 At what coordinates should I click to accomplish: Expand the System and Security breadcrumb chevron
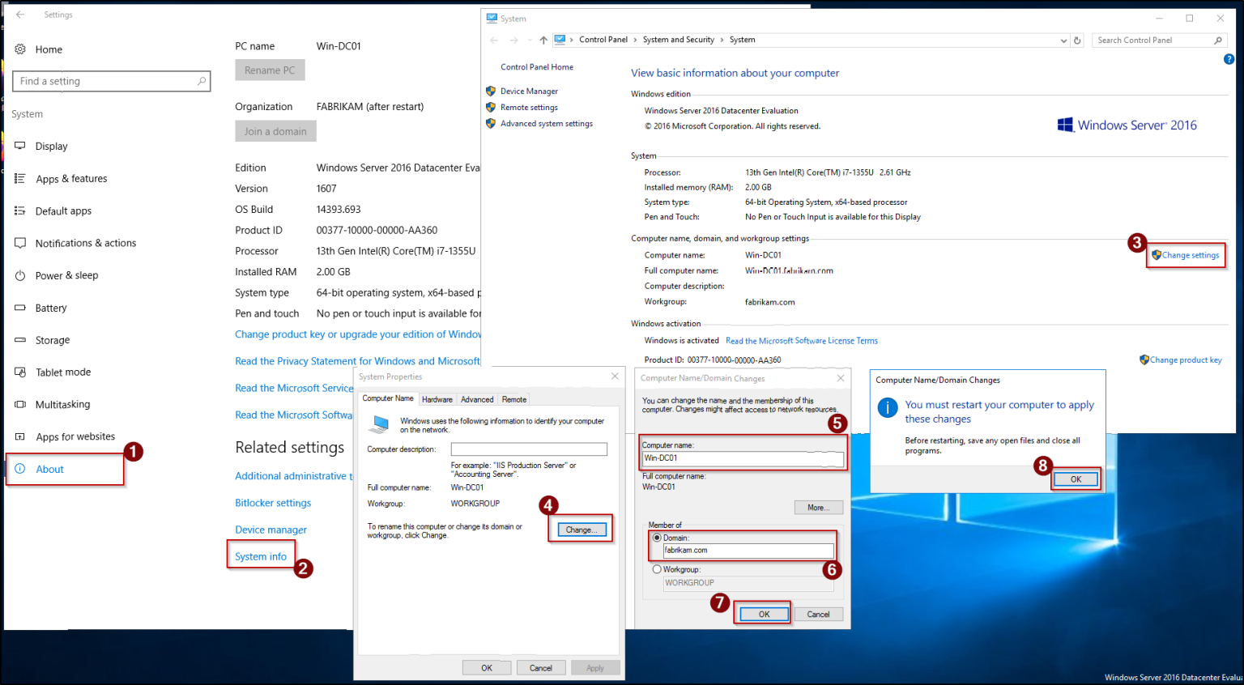tap(720, 39)
